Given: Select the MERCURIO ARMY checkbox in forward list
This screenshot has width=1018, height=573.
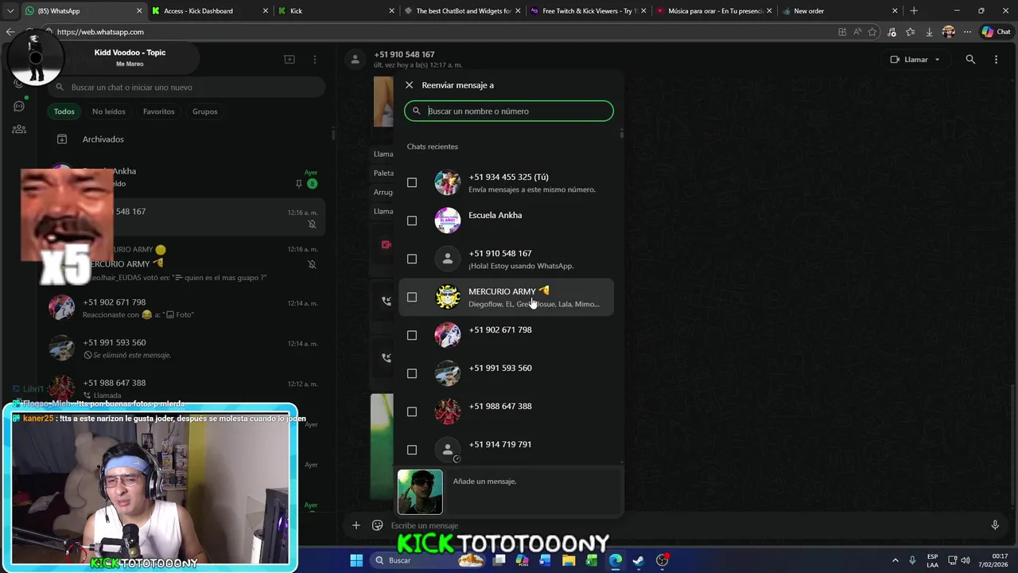Looking at the screenshot, I should (412, 297).
